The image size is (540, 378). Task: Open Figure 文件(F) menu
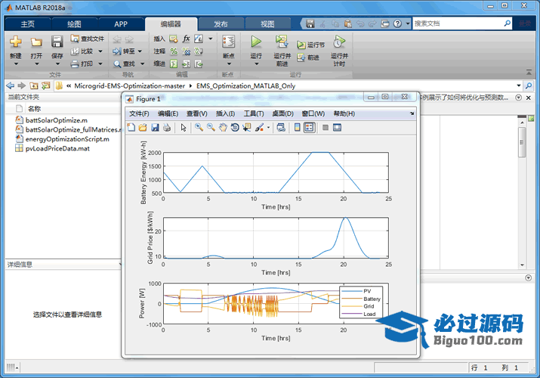tap(139, 113)
